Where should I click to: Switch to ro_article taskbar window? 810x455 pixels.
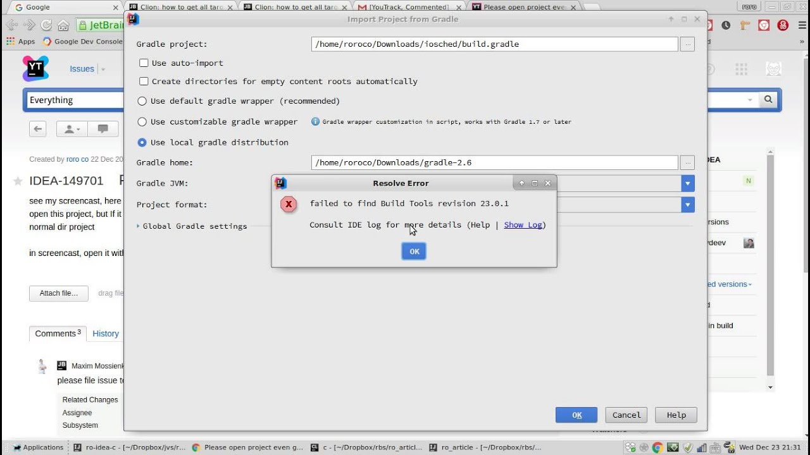[484, 447]
